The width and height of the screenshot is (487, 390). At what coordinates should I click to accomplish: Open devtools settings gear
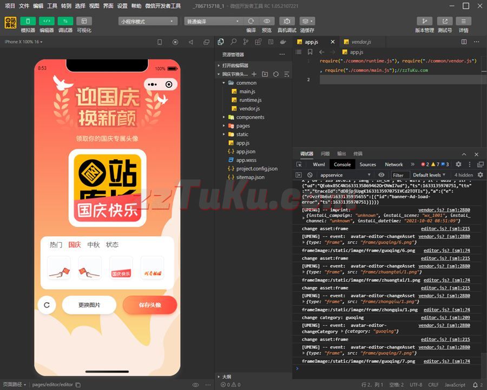point(458,164)
